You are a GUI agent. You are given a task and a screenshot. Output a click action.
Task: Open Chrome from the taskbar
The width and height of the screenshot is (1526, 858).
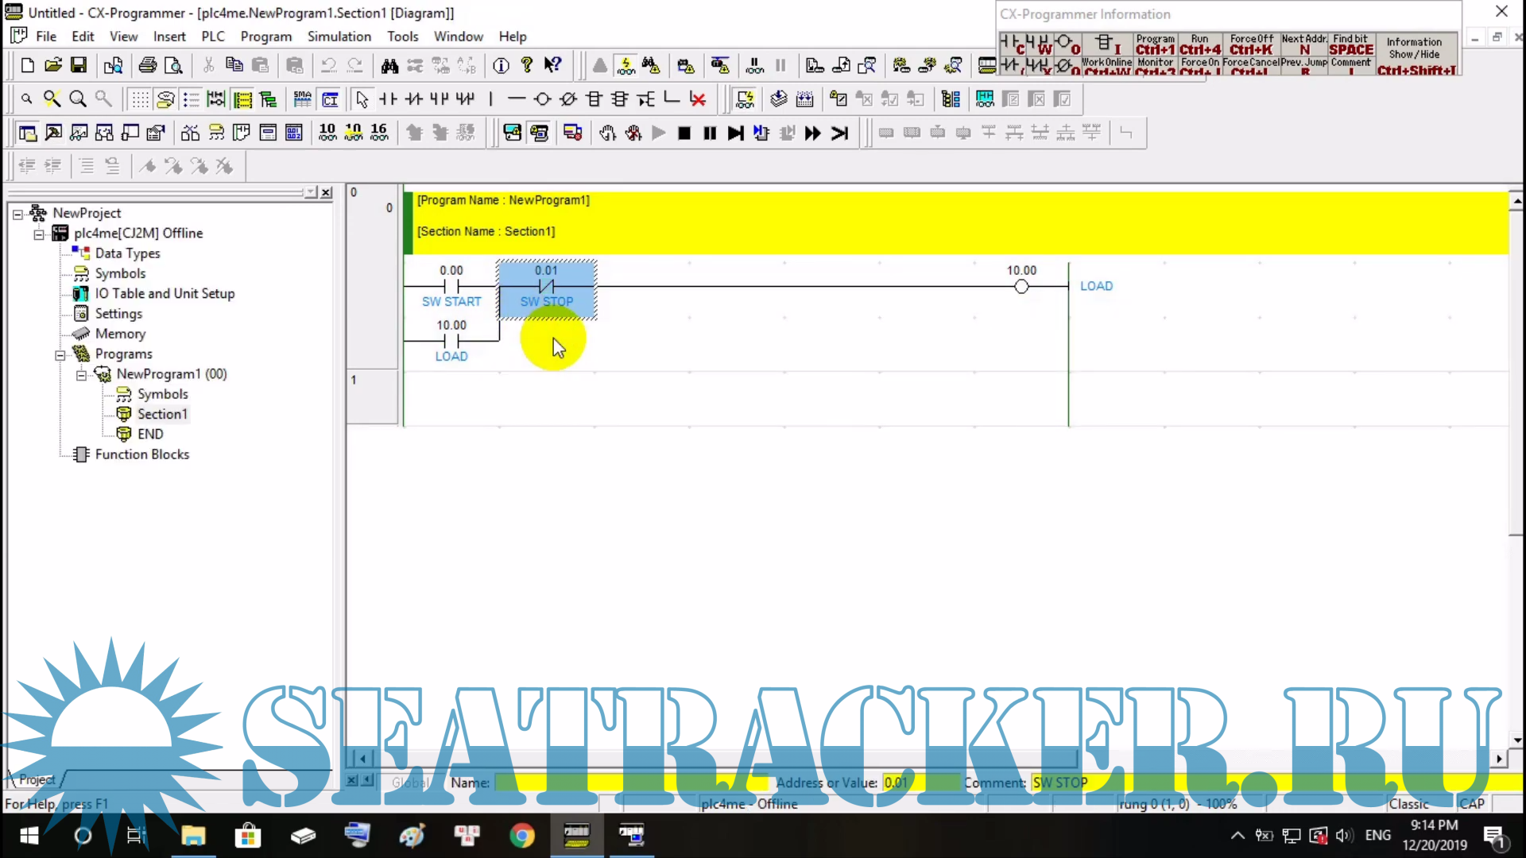click(522, 836)
